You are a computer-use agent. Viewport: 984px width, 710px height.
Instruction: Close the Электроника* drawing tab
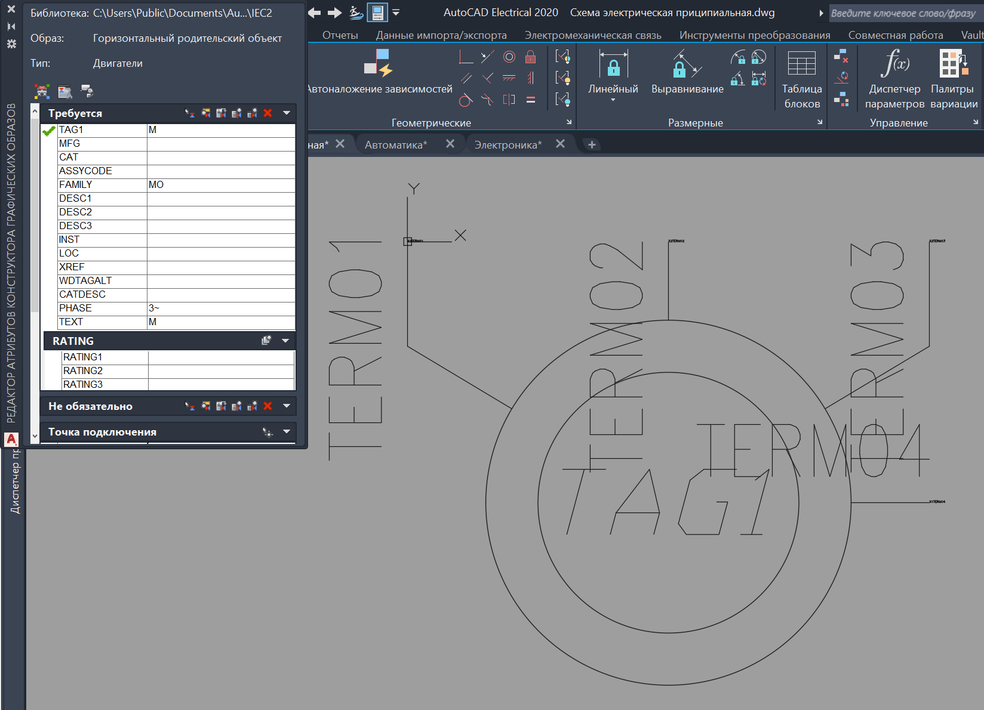click(560, 144)
